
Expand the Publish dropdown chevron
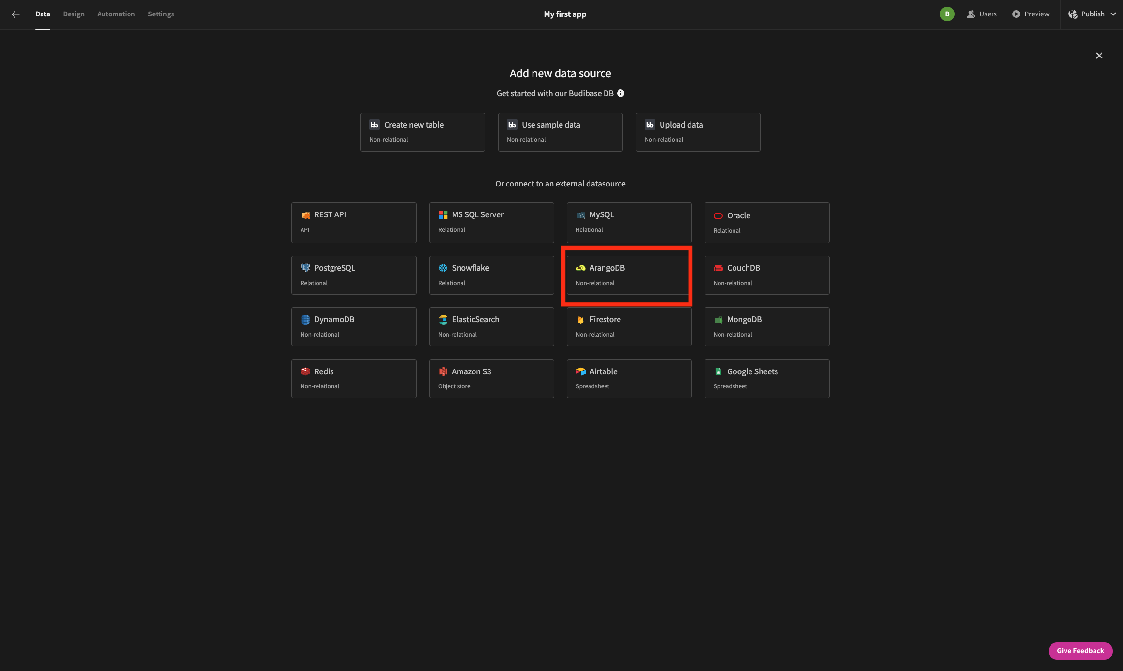pos(1113,14)
